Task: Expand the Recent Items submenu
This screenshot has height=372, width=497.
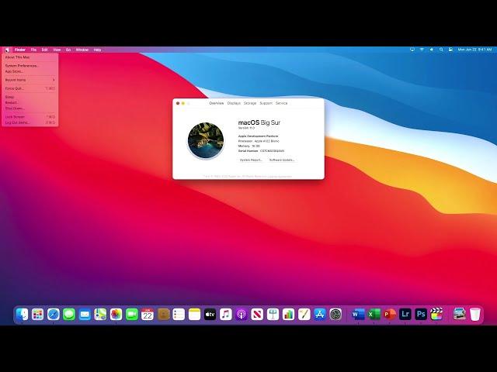Action: pos(30,80)
